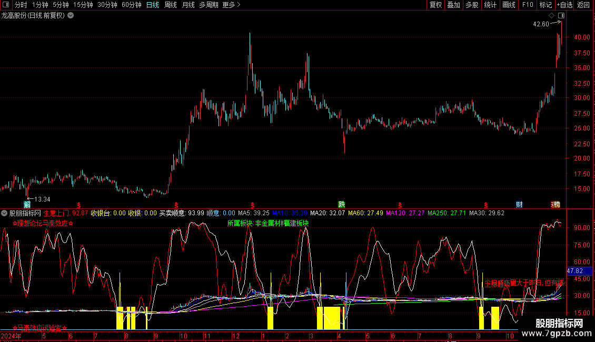This screenshot has height=342, width=595.
Task: Click month 12 on the time axis
Action: tap(236, 336)
